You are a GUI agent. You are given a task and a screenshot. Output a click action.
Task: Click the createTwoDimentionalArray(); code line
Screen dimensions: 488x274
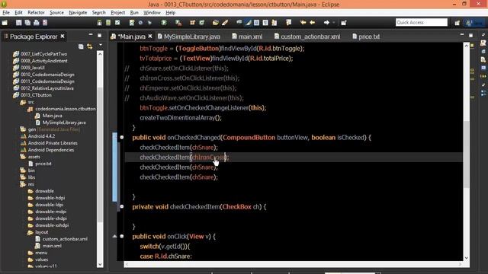click(x=181, y=118)
